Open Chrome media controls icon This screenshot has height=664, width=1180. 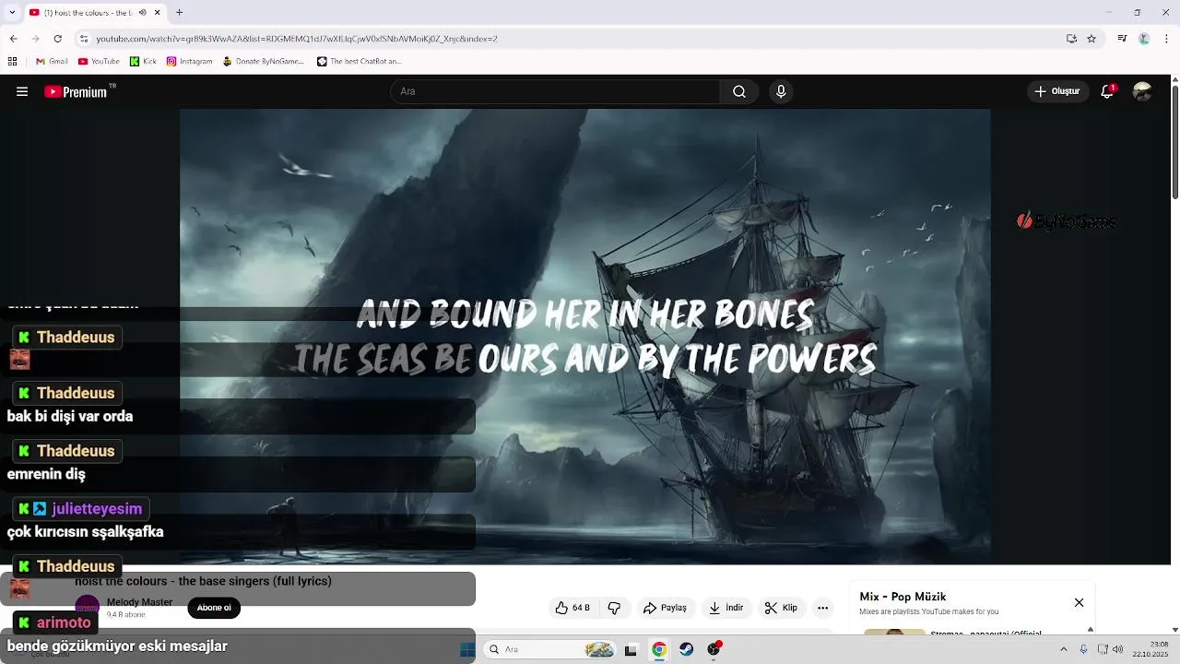tap(1122, 39)
